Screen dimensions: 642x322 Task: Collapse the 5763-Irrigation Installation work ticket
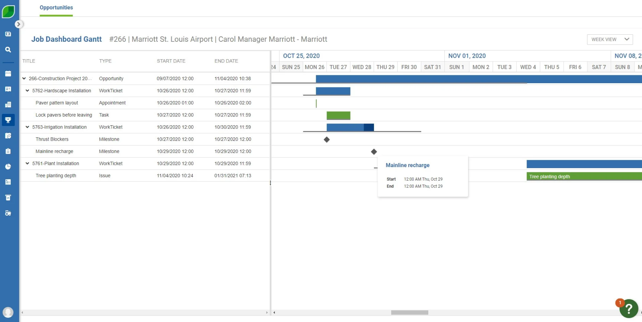coord(28,127)
